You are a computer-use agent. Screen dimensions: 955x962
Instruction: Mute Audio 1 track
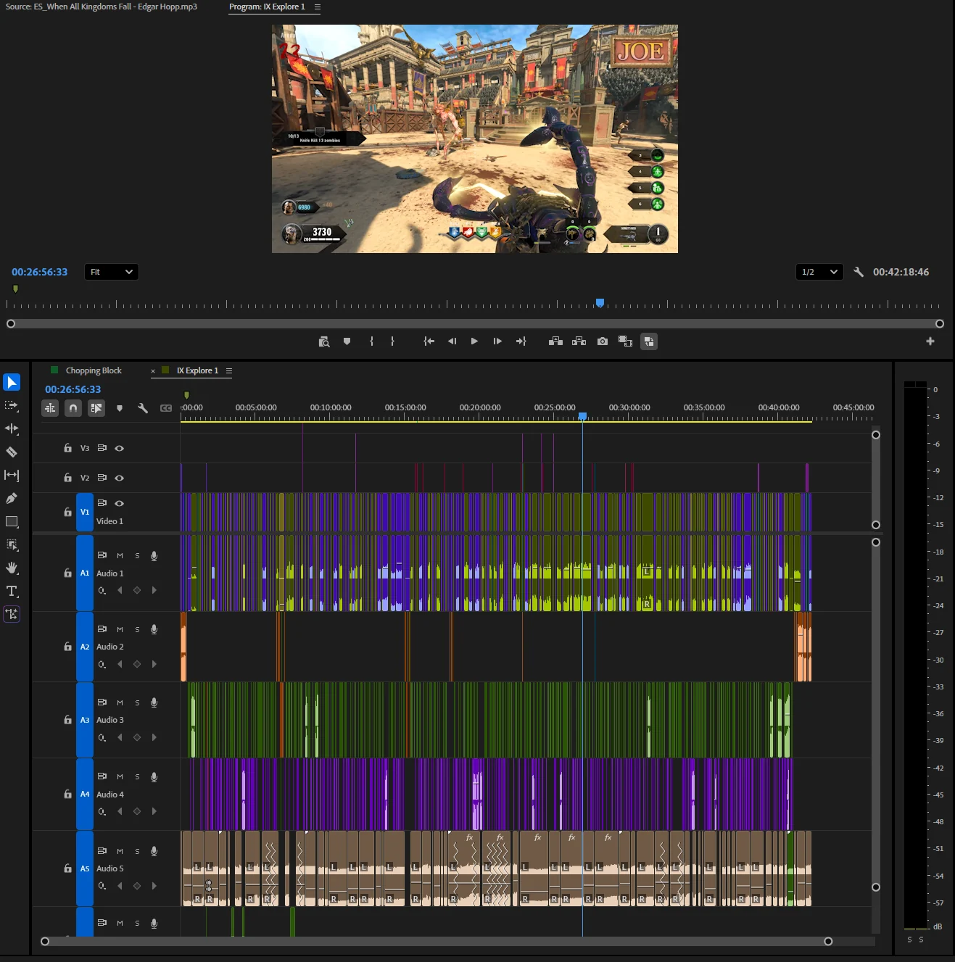coord(120,555)
